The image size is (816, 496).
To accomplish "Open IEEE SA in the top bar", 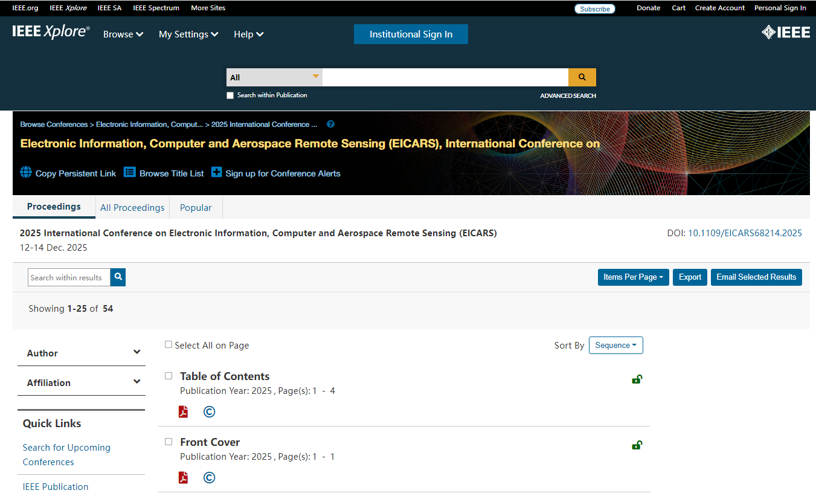I will pos(109,8).
